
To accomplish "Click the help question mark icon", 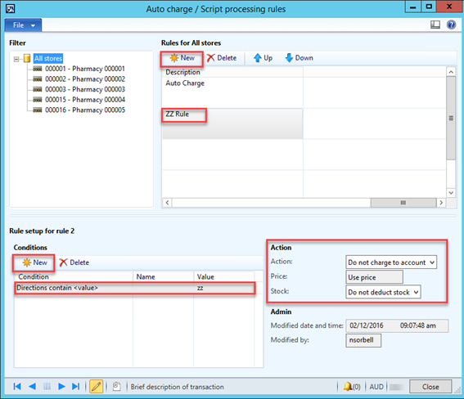I will (451, 25).
